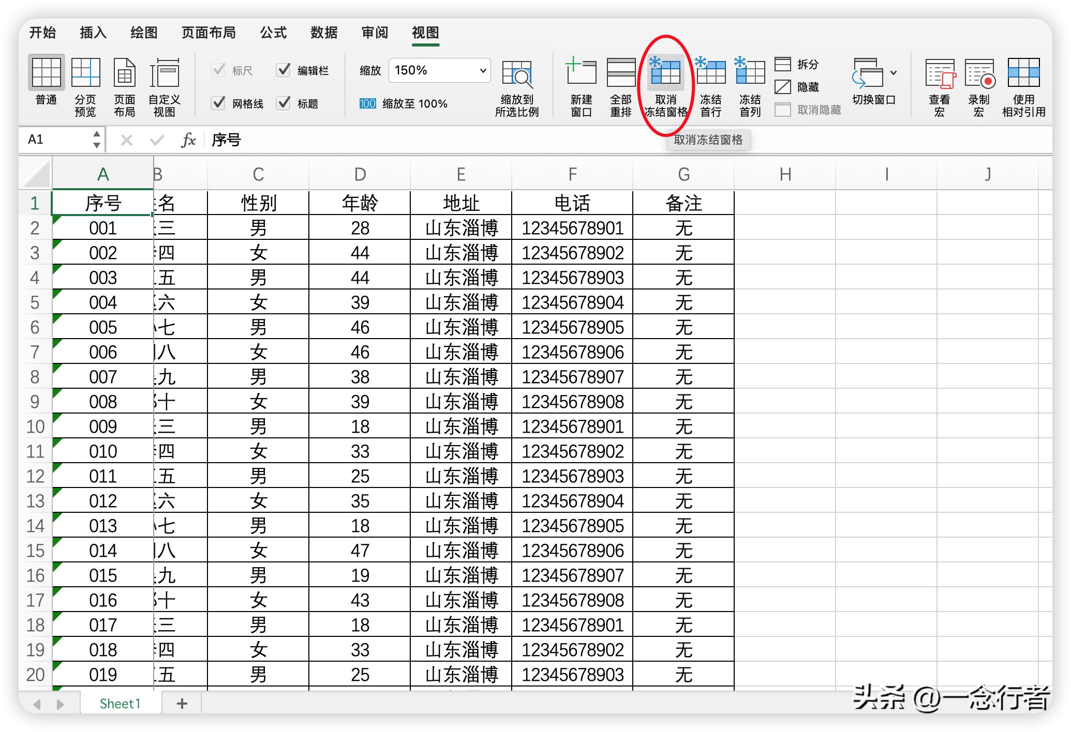
Task: Expand the Switch Windows (切换窗口) dropdown arrow
Action: click(894, 73)
